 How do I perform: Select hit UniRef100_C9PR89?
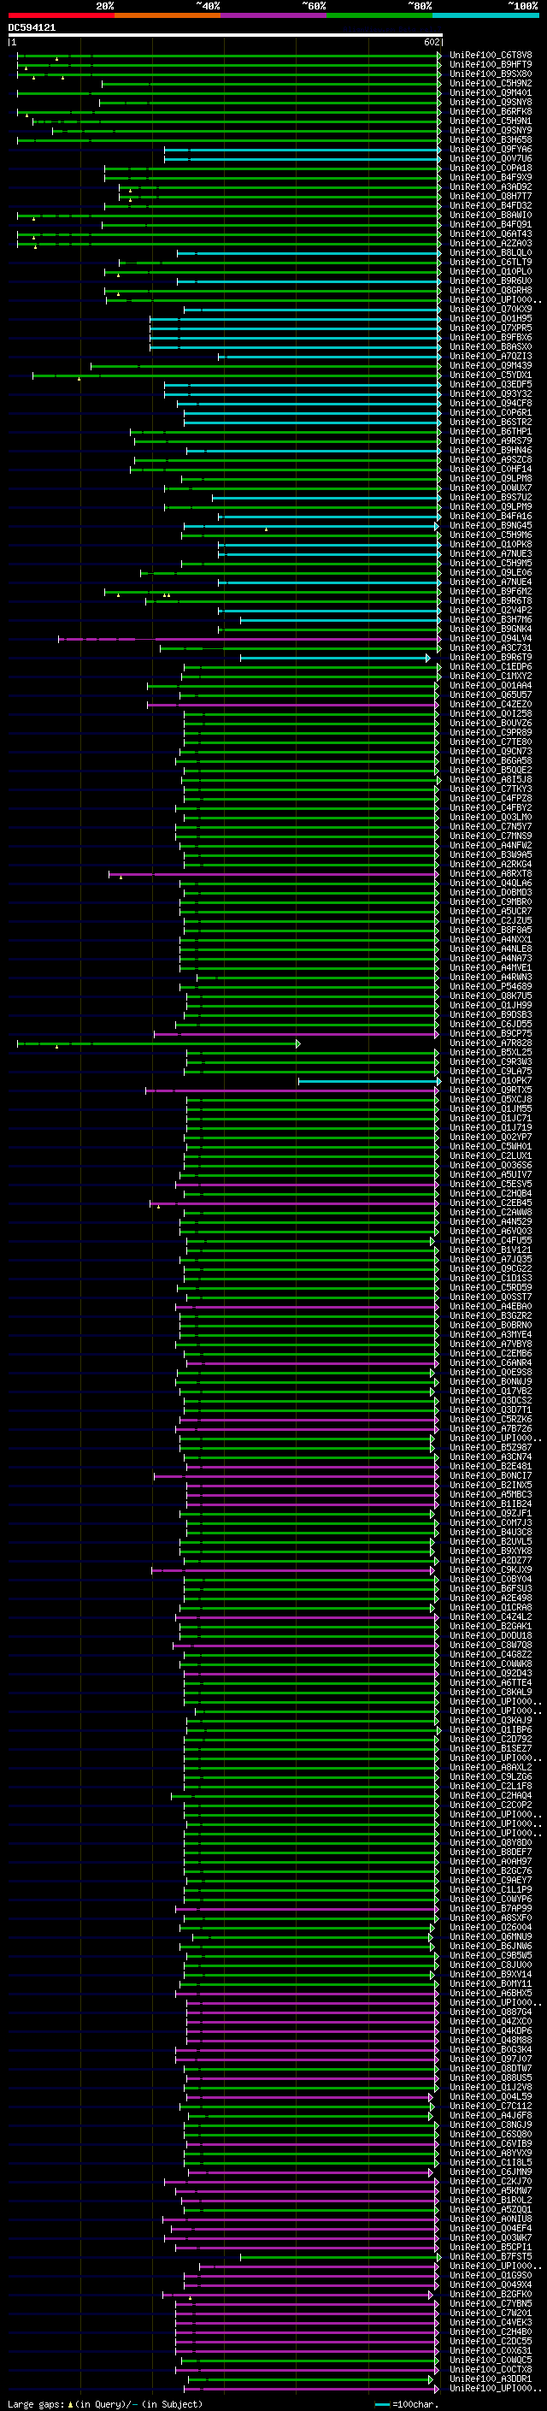(491, 732)
